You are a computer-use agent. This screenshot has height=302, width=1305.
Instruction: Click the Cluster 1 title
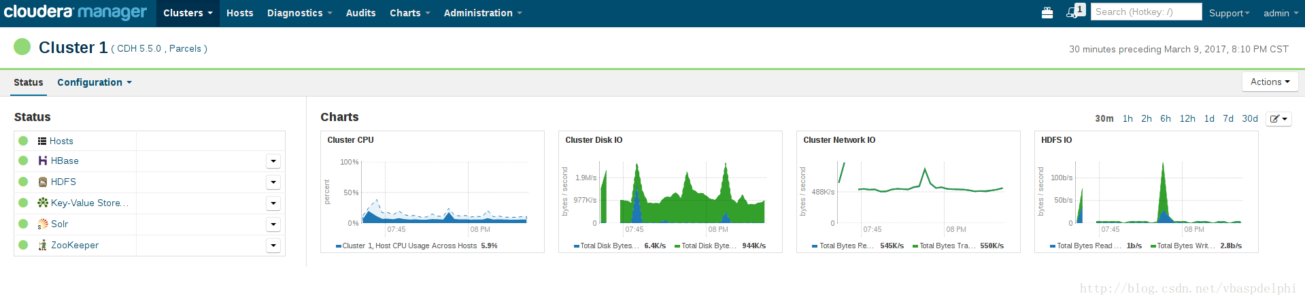[73, 47]
